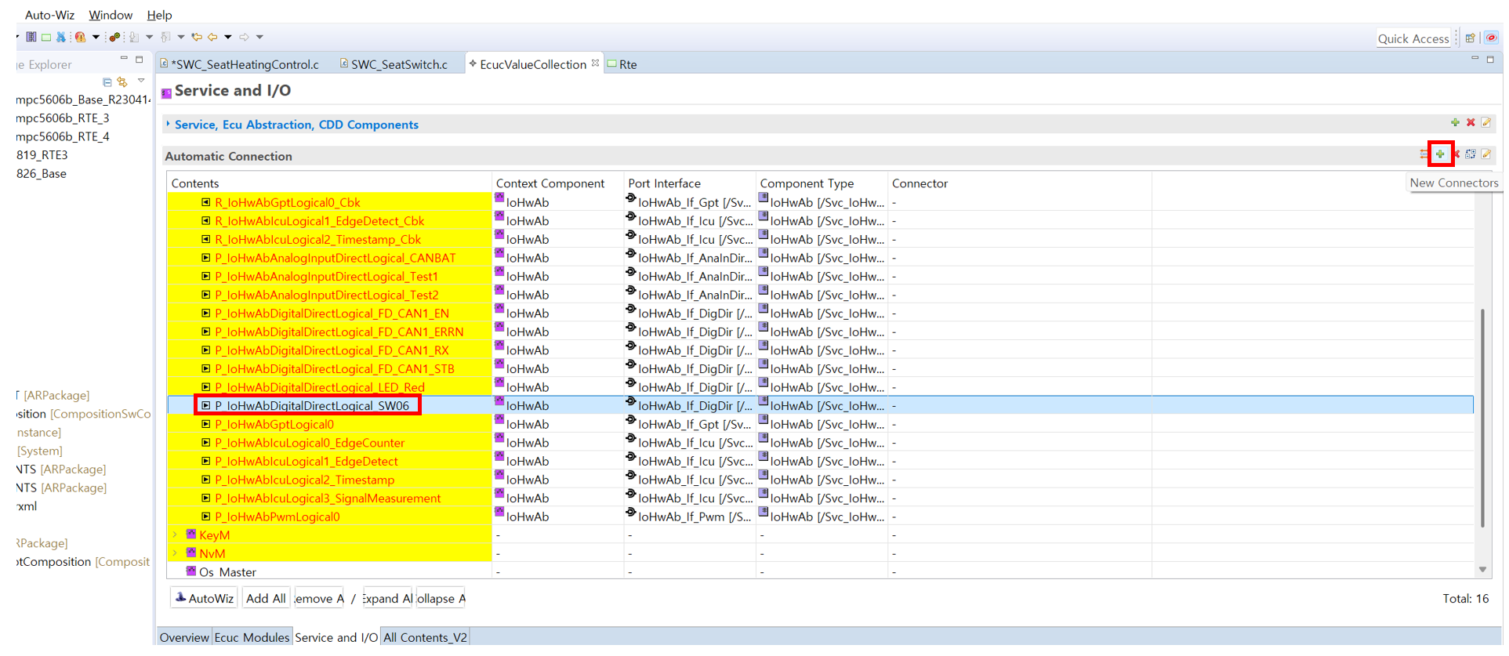Toggle the R_IoHwAbGptLogical0_Cbk row box icon
The width and height of the screenshot is (1509, 656).
click(x=206, y=202)
